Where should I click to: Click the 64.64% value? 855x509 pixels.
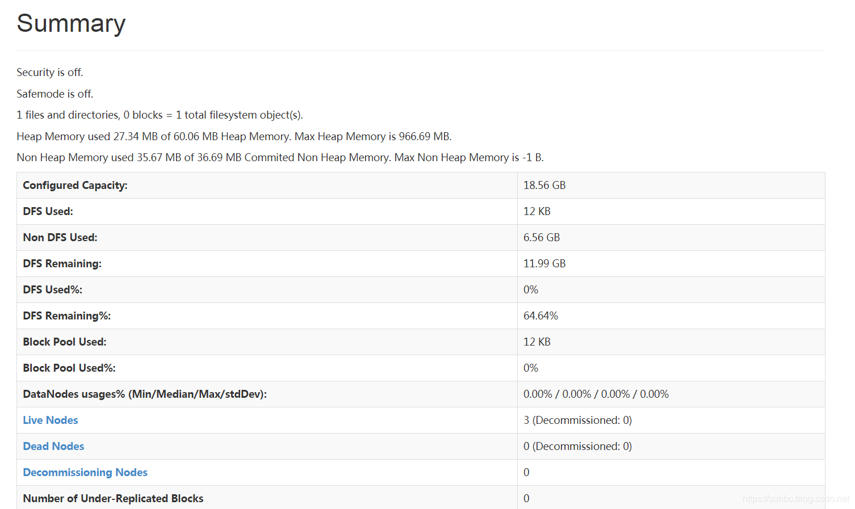pyautogui.click(x=541, y=316)
